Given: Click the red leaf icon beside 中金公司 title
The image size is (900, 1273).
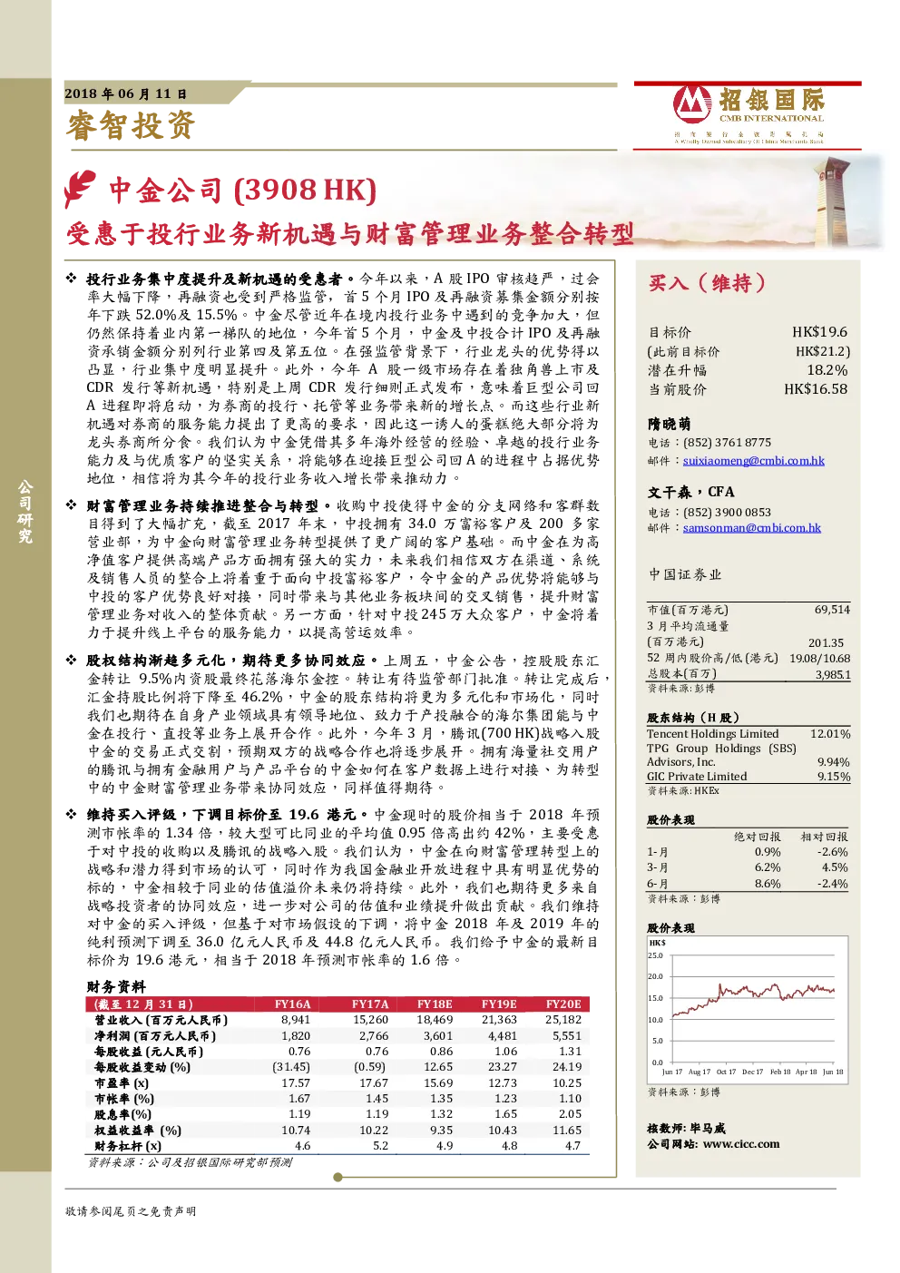Looking at the screenshot, I should click(x=80, y=189).
